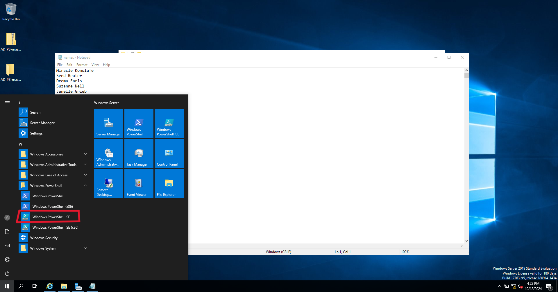
Task: Open Server Manager from the taskbar
Action: (x=78, y=286)
